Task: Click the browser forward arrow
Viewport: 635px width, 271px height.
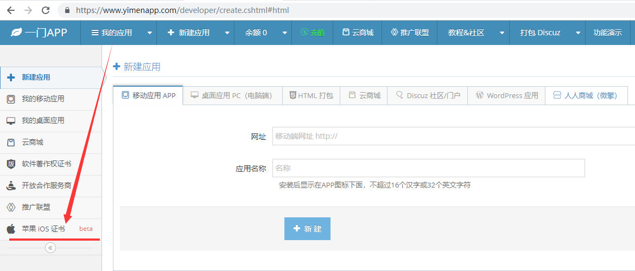Action: [28, 10]
